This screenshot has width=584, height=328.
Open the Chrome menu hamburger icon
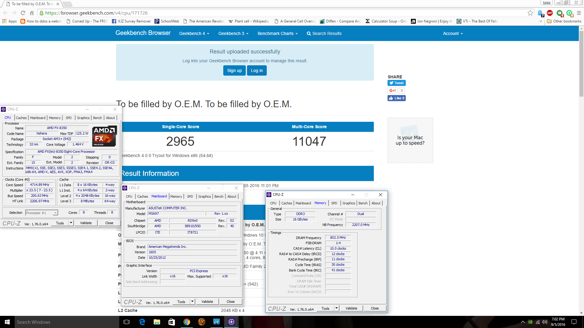579,13
